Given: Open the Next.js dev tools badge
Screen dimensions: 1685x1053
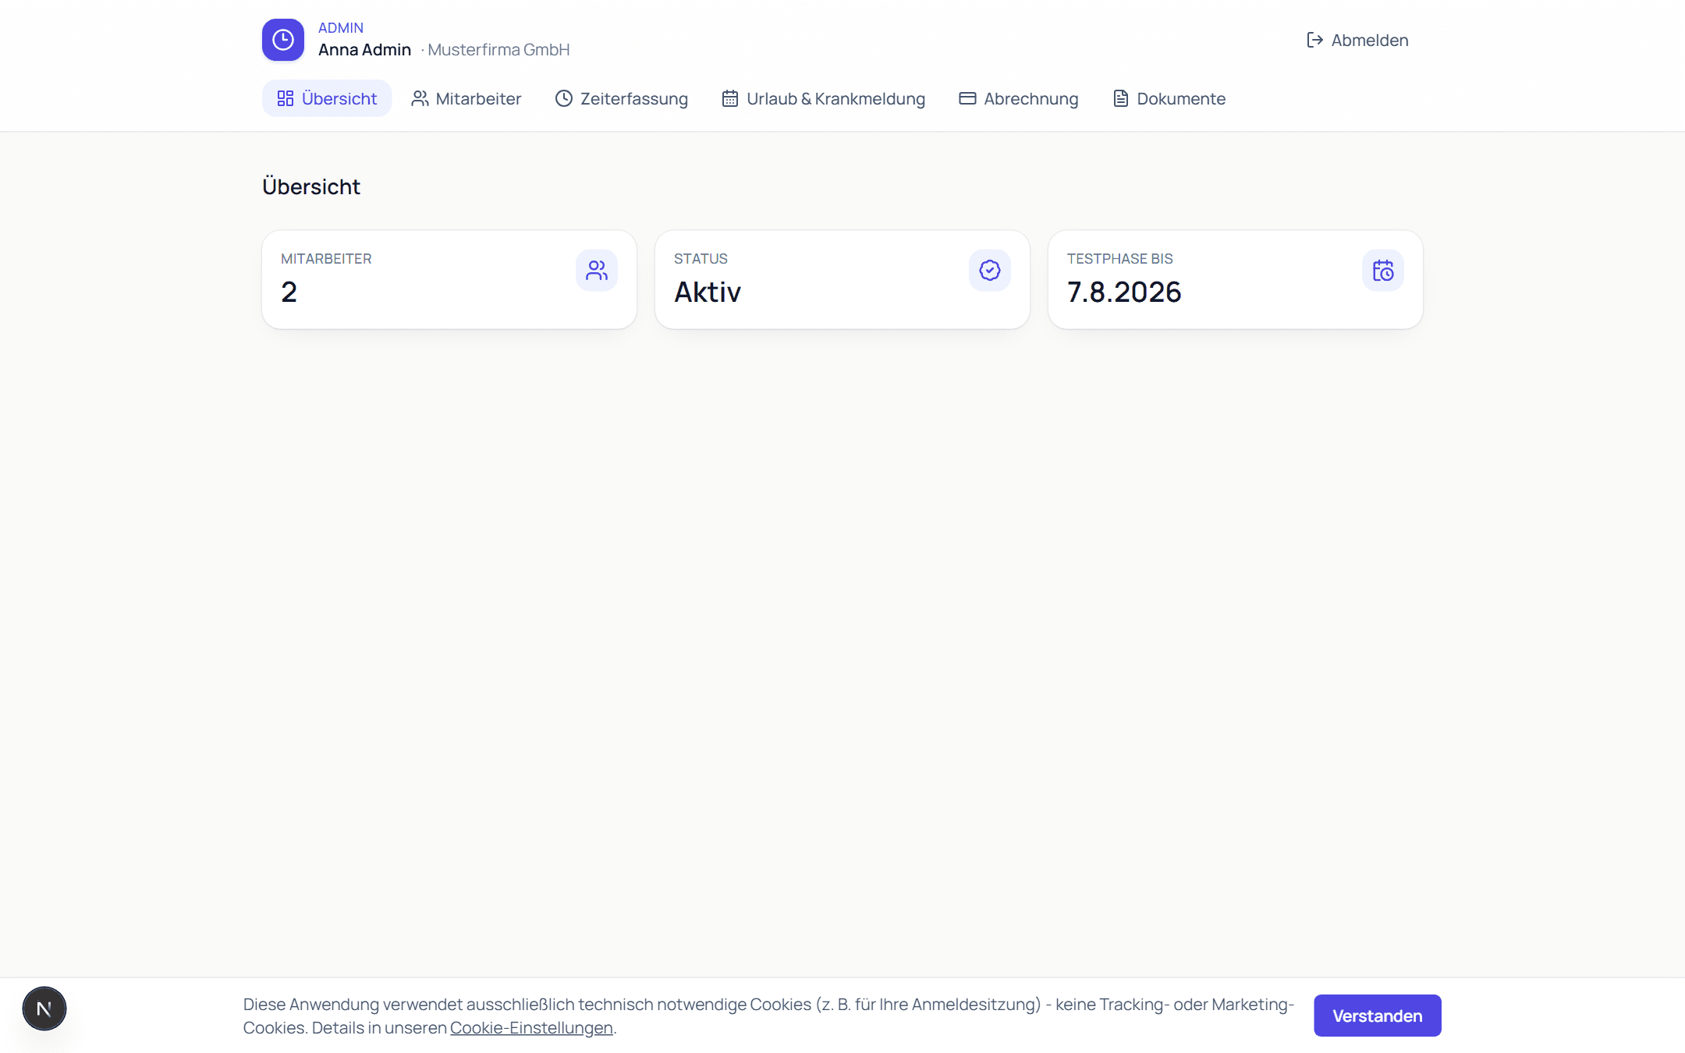Looking at the screenshot, I should pos(44,1009).
